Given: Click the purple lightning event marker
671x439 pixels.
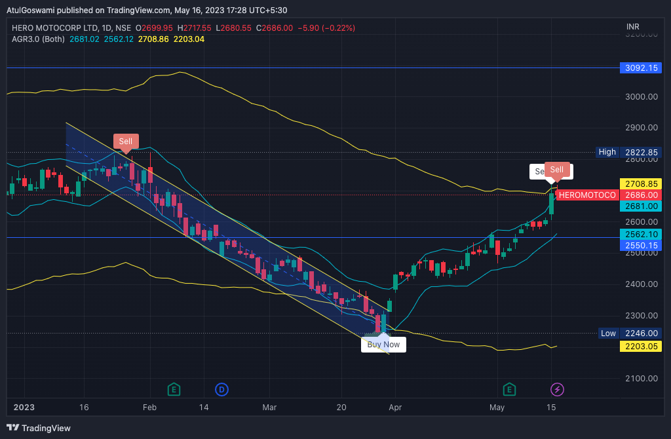Looking at the screenshot, I should click(557, 389).
